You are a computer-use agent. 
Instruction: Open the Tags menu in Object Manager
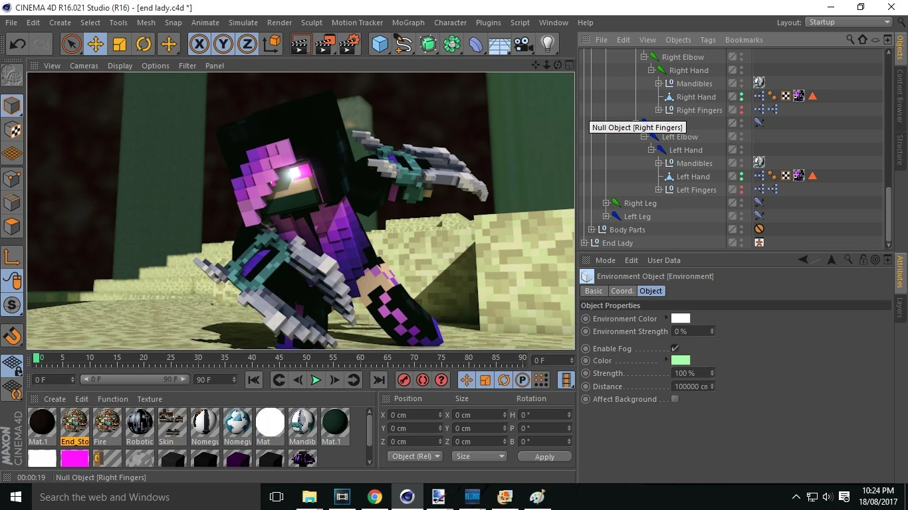pyautogui.click(x=708, y=40)
